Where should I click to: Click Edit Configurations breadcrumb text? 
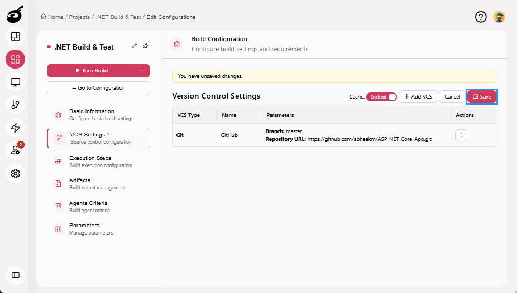pos(171,17)
